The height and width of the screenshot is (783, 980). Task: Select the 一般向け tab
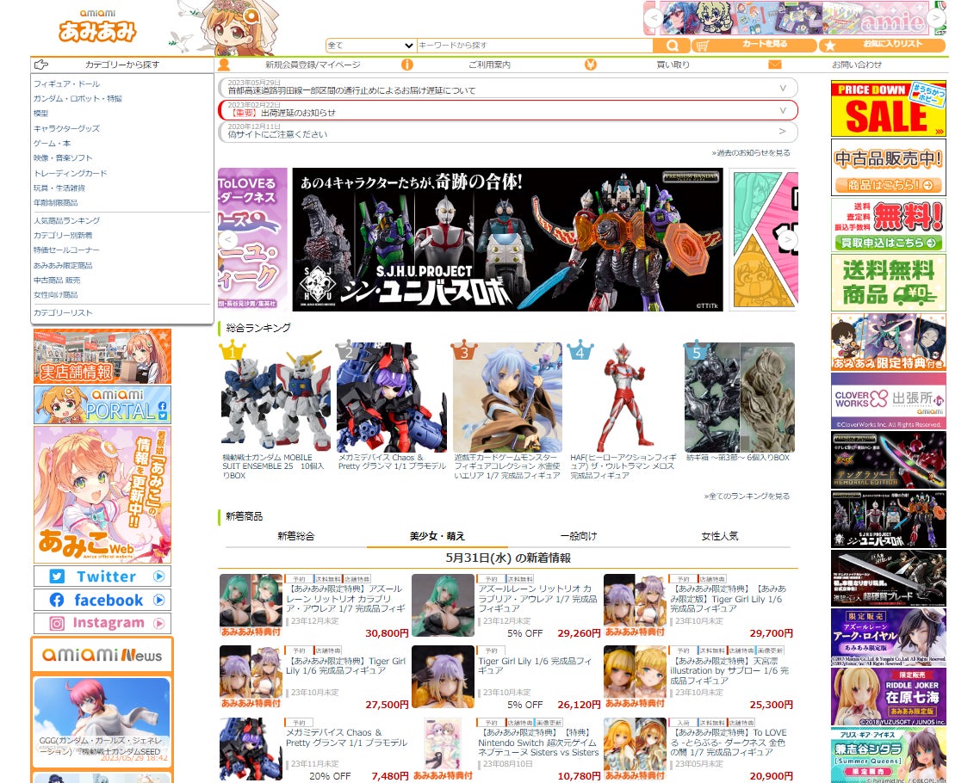coord(579,536)
